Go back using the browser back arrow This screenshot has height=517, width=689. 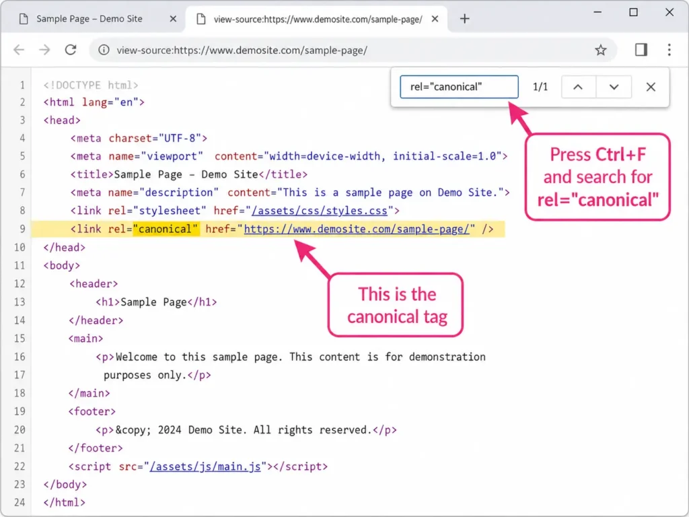[x=19, y=50]
